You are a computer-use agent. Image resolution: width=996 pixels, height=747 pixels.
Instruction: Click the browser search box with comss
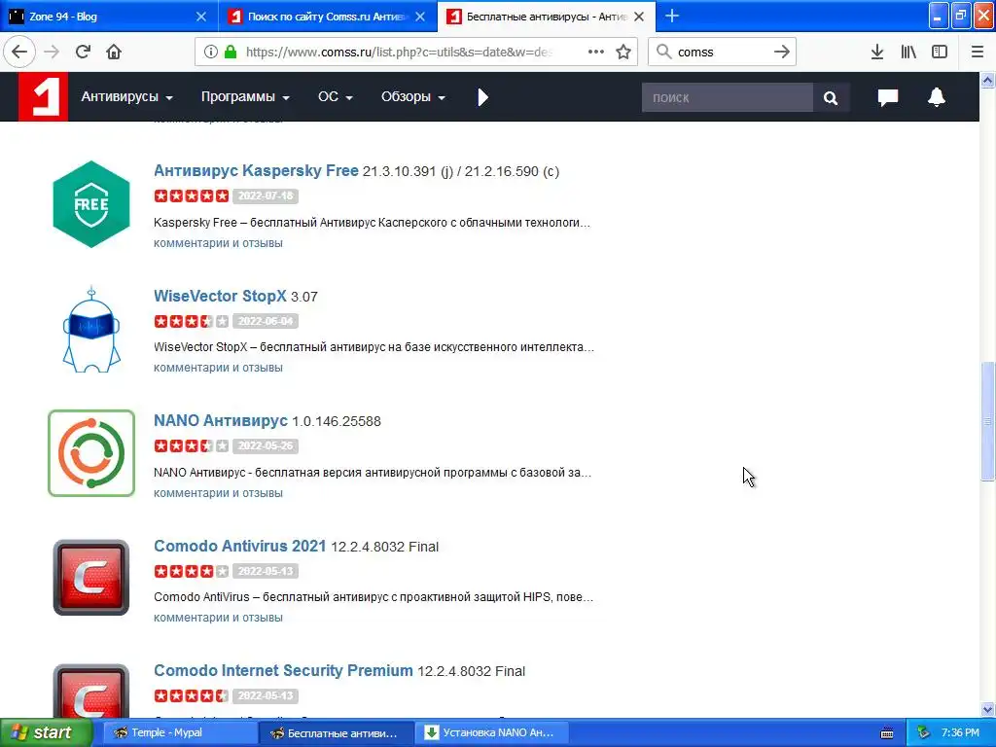pyautogui.click(x=721, y=53)
